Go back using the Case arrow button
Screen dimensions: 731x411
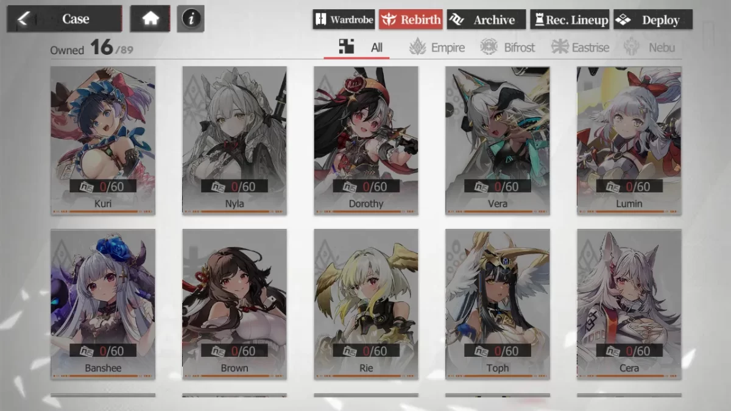pyautogui.click(x=65, y=19)
